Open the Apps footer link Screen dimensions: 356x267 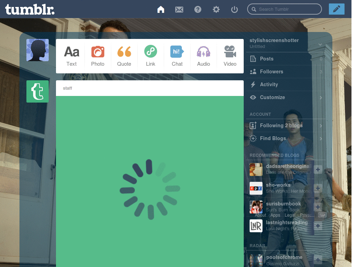click(x=275, y=215)
